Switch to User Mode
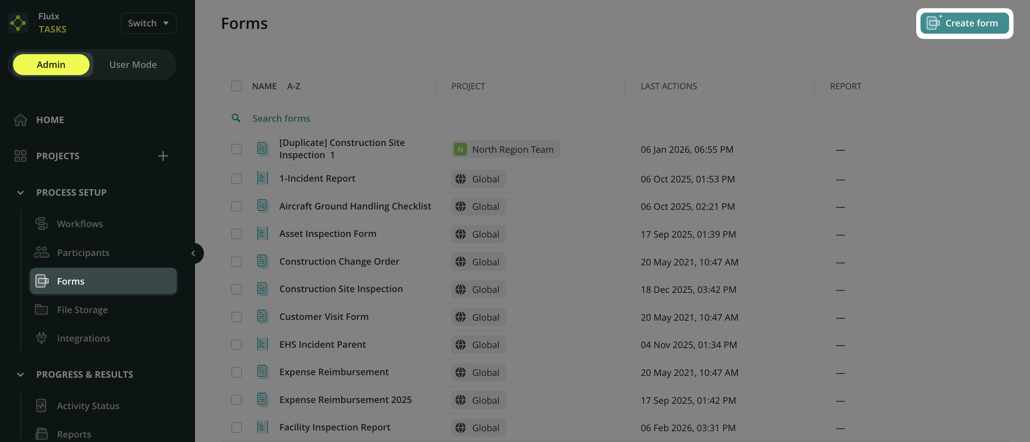The image size is (1030, 442). (133, 65)
